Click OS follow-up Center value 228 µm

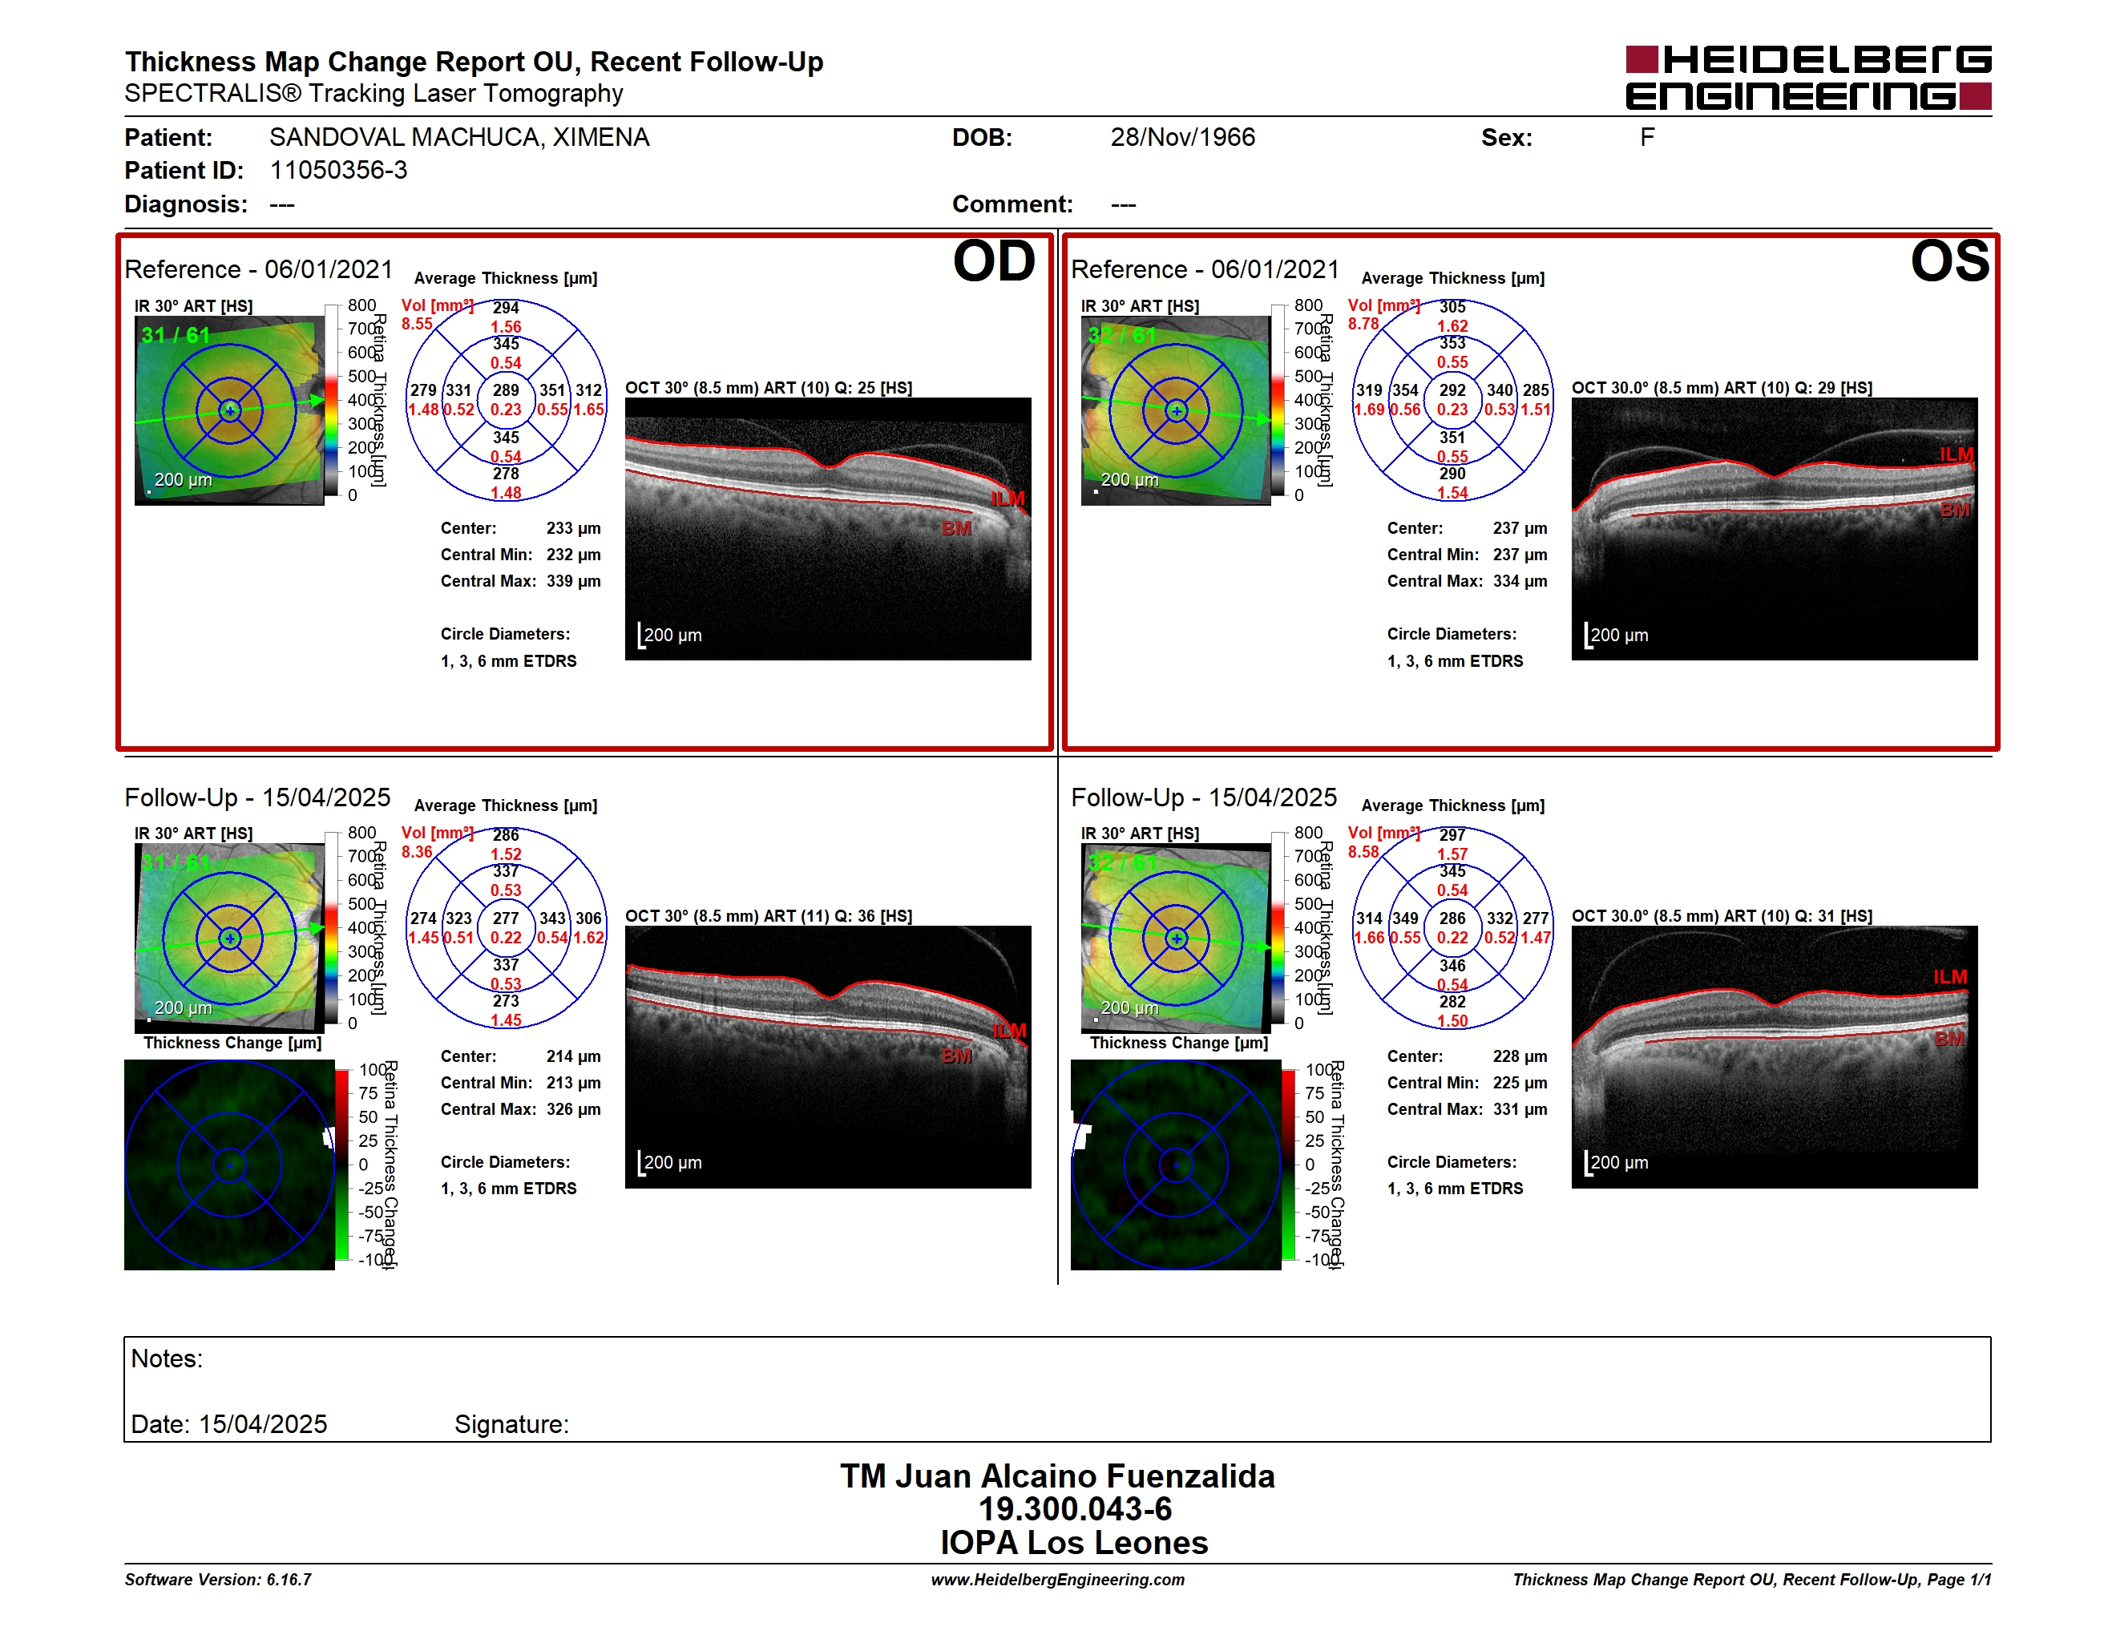(1520, 1057)
